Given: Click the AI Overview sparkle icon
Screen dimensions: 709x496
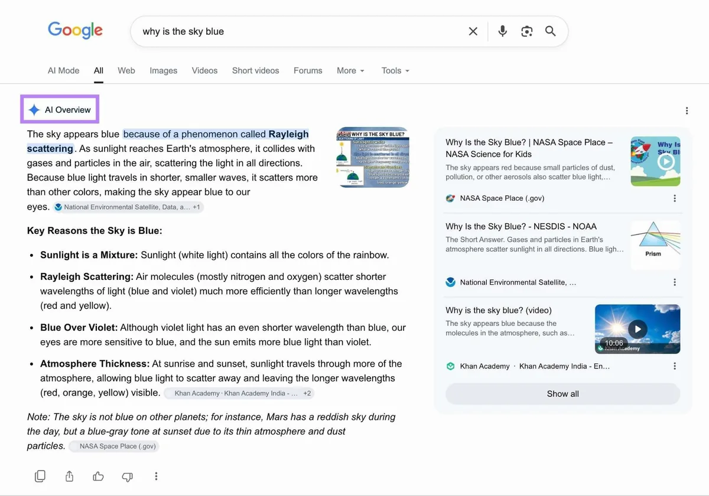Looking at the screenshot, I should click(34, 110).
